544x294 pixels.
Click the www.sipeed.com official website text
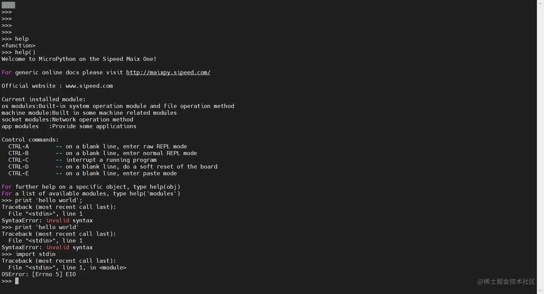tap(89, 86)
